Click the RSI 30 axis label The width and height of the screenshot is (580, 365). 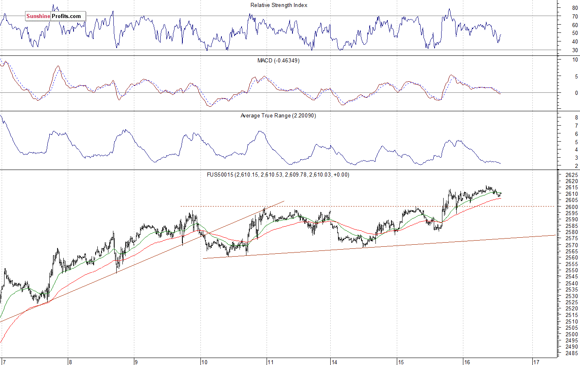pyautogui.click(x=575, y=51)
